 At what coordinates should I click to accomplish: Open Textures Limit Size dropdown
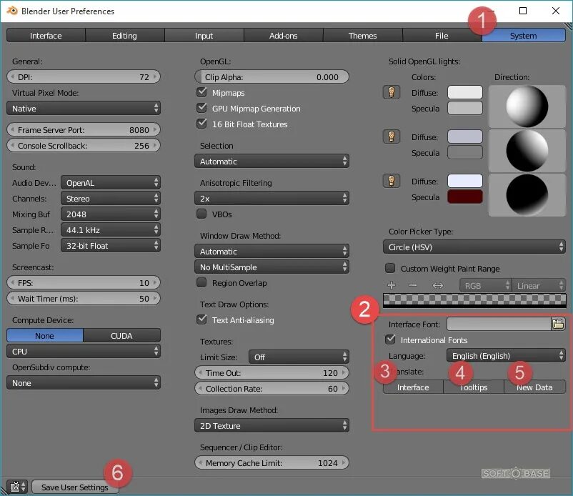[299, 357]
